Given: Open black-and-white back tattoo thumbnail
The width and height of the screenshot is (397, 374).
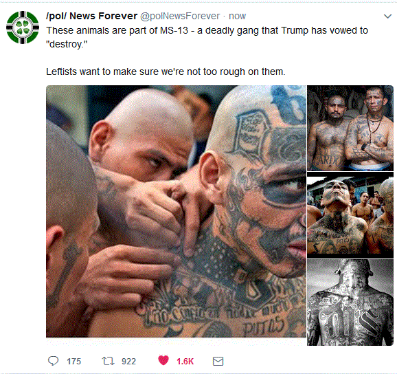Looking at the screenshot, I should [x=350, y=302].
